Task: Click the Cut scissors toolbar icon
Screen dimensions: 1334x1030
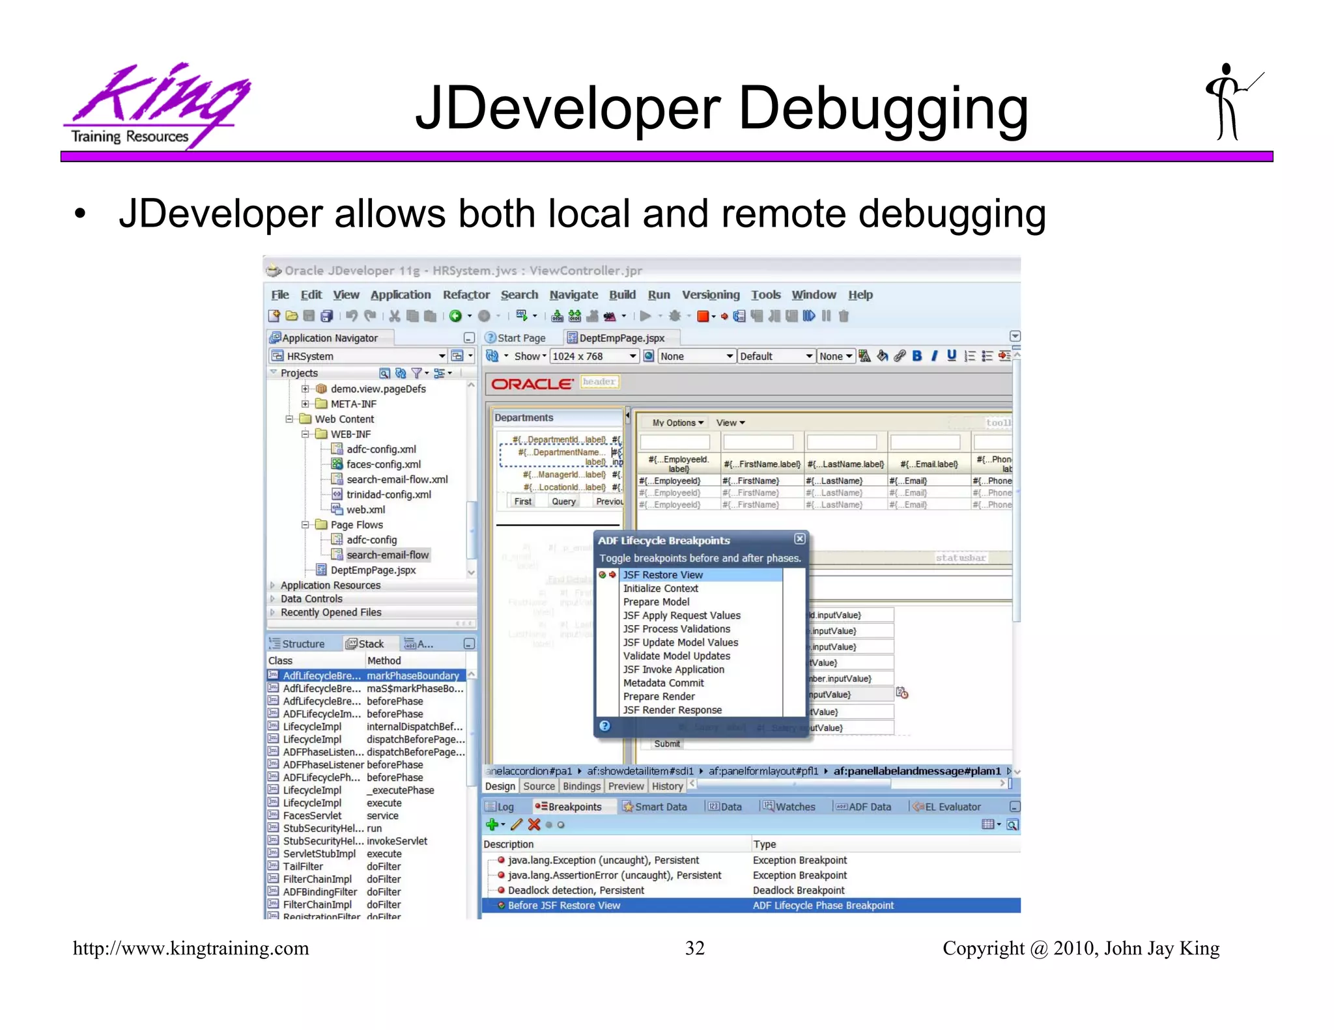Action: (x=395, y=316)
